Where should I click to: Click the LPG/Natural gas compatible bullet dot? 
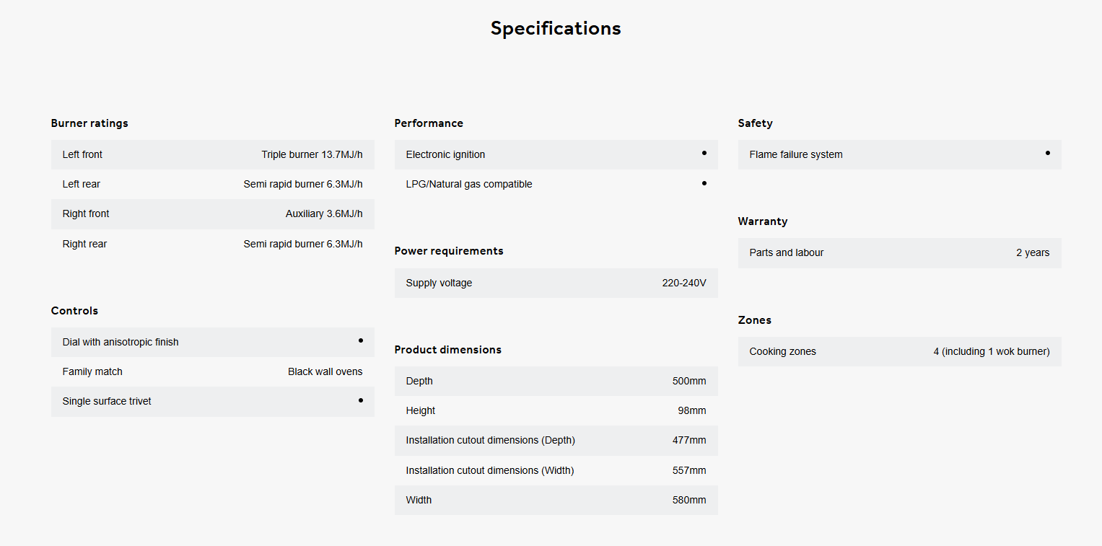(704, 183)
